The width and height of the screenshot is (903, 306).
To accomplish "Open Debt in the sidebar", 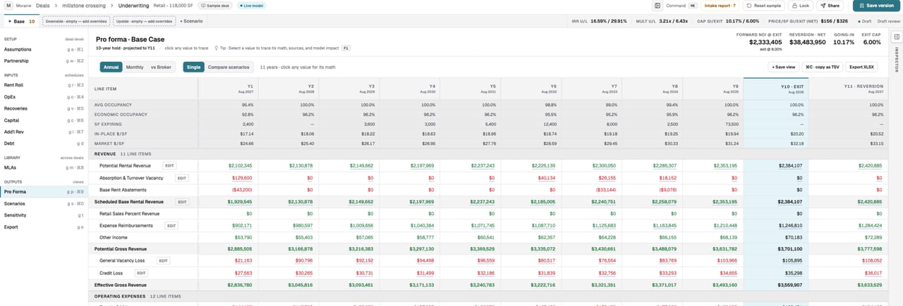I will (44, 144).
